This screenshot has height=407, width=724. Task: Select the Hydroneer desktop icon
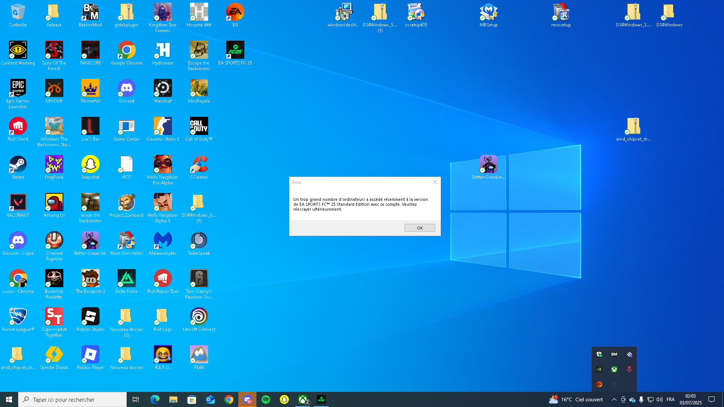[163, 53]
